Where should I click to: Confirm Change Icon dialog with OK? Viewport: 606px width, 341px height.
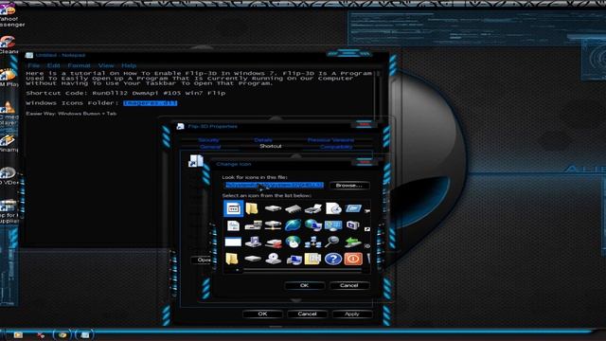[x=304, y=285]
